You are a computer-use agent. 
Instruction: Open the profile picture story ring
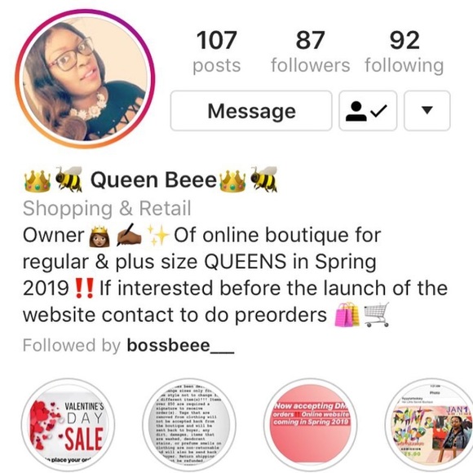tap(85, 79)
